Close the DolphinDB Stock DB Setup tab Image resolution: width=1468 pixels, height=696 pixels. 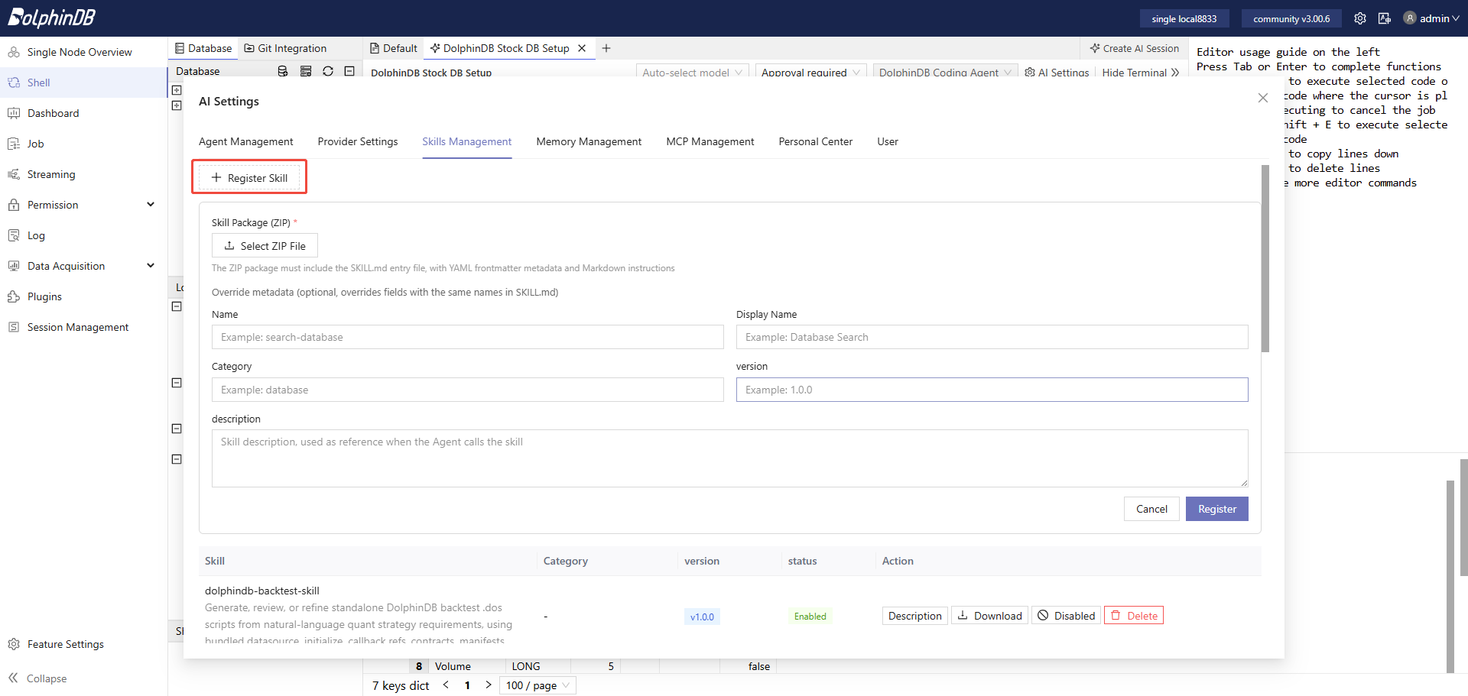582,48
